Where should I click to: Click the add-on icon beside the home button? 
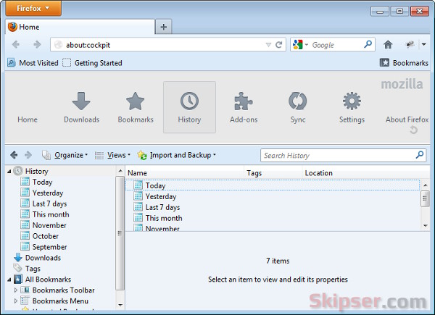pyautogui.click(x=410, y=44)
